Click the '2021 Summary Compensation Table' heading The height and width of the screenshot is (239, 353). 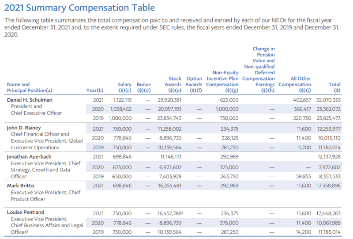tap(79, 8)
